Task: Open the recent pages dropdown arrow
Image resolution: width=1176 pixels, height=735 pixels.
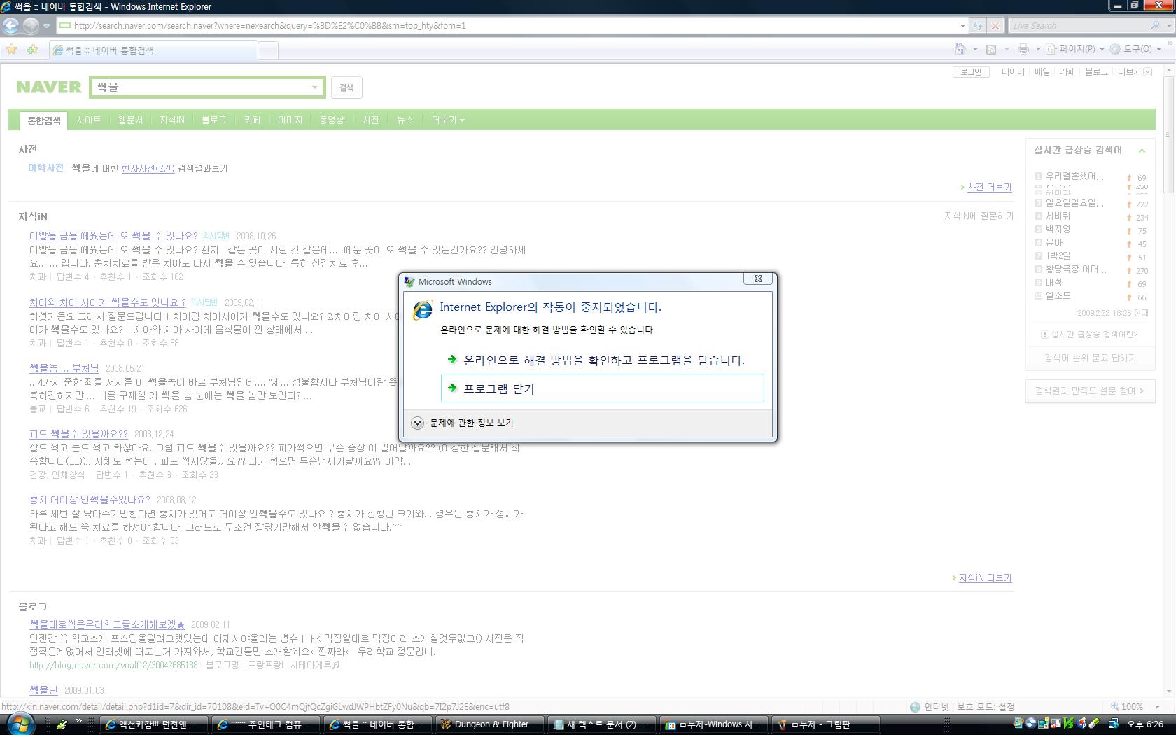Action: (x=46, y=26)
